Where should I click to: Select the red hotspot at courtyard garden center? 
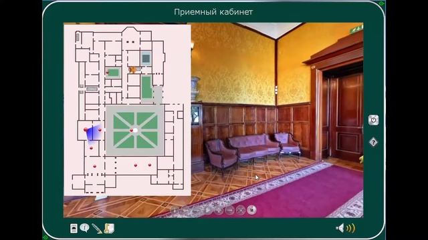point(131,131)
